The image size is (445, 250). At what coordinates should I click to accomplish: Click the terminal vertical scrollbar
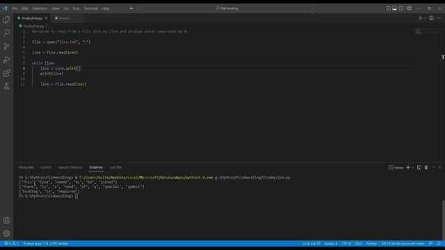coord(444,220)
